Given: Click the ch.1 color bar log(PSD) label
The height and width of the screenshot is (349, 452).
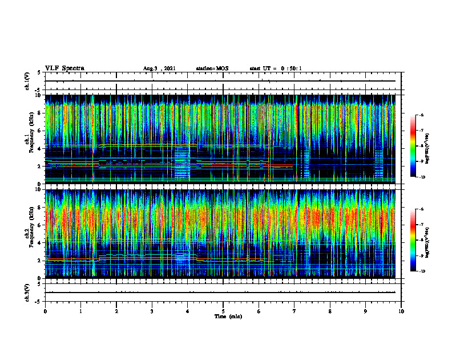Looking at the screenshot, I should 427,148.
